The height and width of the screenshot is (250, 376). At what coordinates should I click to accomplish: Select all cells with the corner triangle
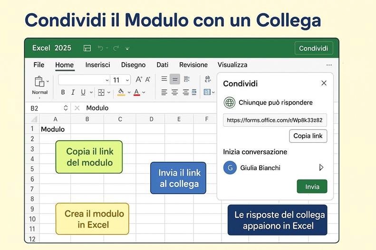click(34, 119)
